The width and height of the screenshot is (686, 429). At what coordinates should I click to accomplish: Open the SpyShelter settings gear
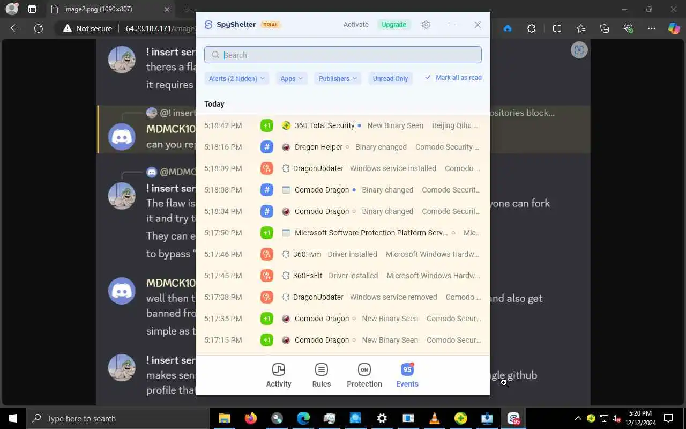(426, 25)
